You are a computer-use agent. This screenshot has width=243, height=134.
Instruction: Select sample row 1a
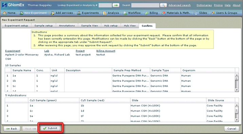120,76
